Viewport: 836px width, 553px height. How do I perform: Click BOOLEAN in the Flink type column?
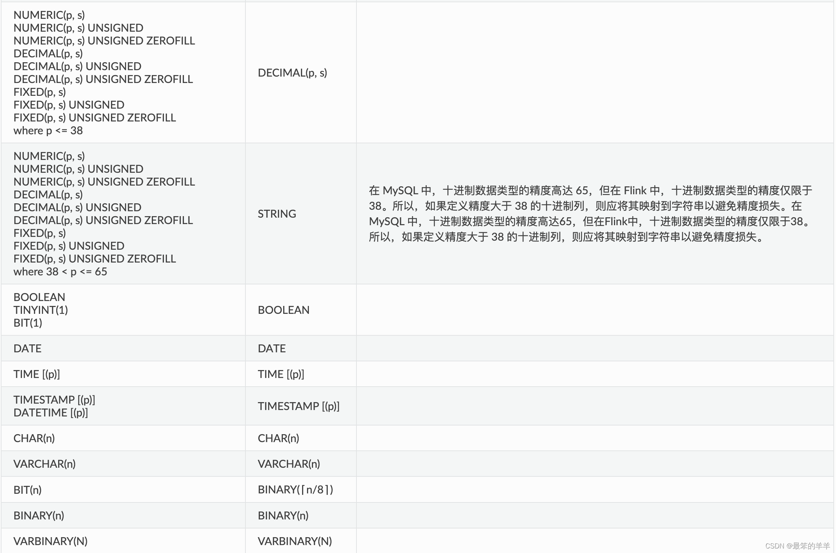(284, 310)
